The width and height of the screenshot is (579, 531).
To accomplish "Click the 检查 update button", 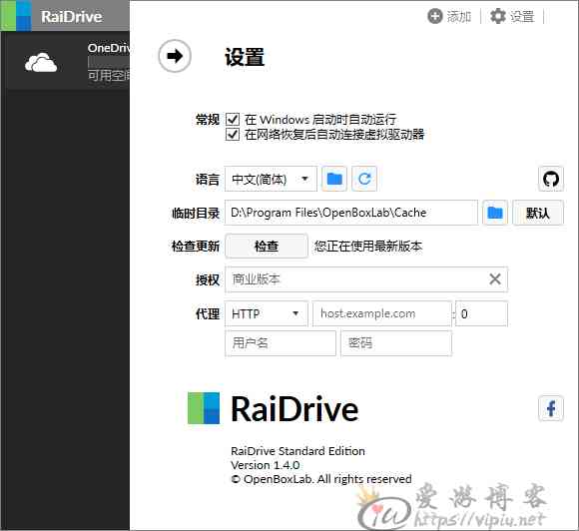I will [x=267, y=246].
